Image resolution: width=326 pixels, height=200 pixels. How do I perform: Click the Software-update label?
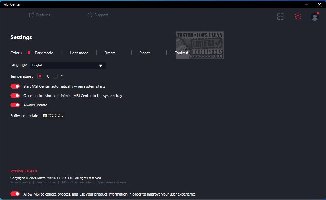[24, 116]
